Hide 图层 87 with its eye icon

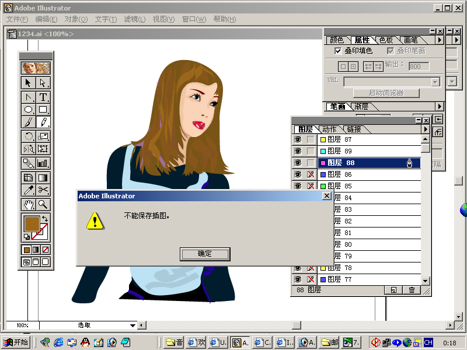298,139
